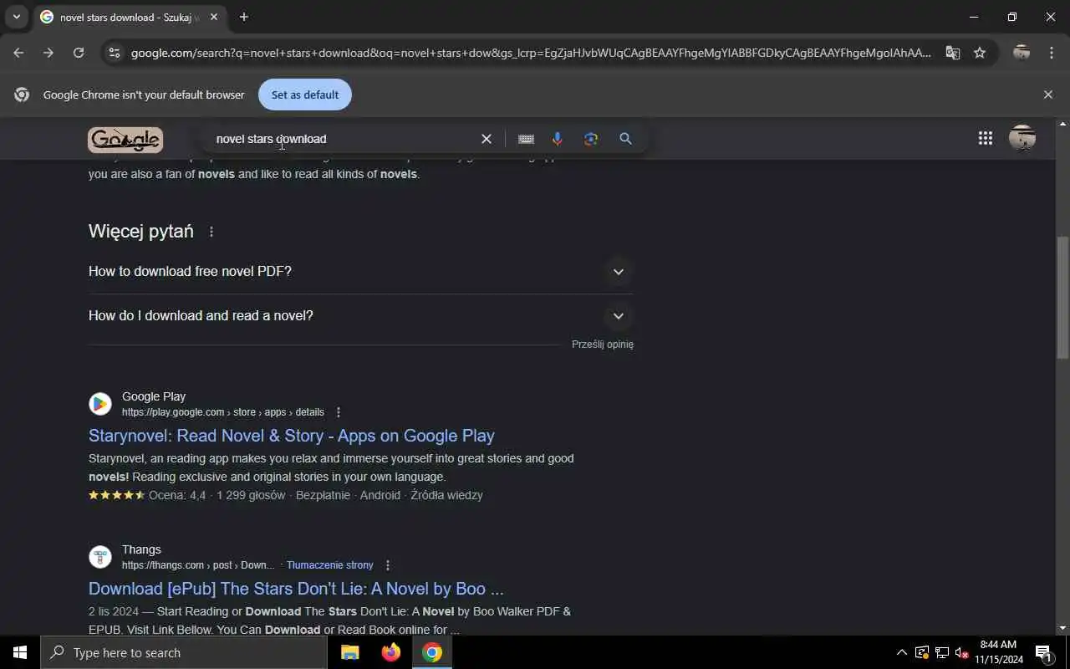This screenshot has height=669, width=1070.
Task: Open the on-screen keyboard input tool
Action: coord(526,139)
